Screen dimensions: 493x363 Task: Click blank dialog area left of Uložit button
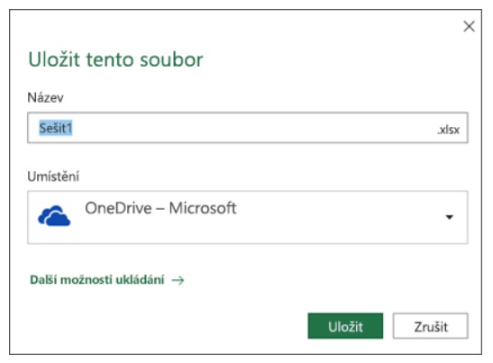point(188,326)
